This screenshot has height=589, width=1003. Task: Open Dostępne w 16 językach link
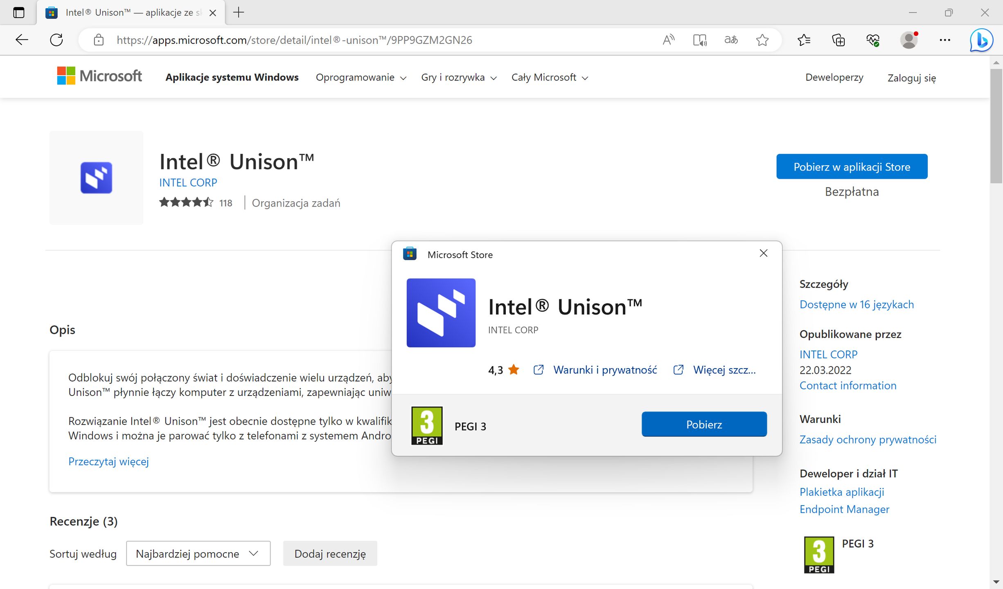pyautogui.click(x=856, y=304)
